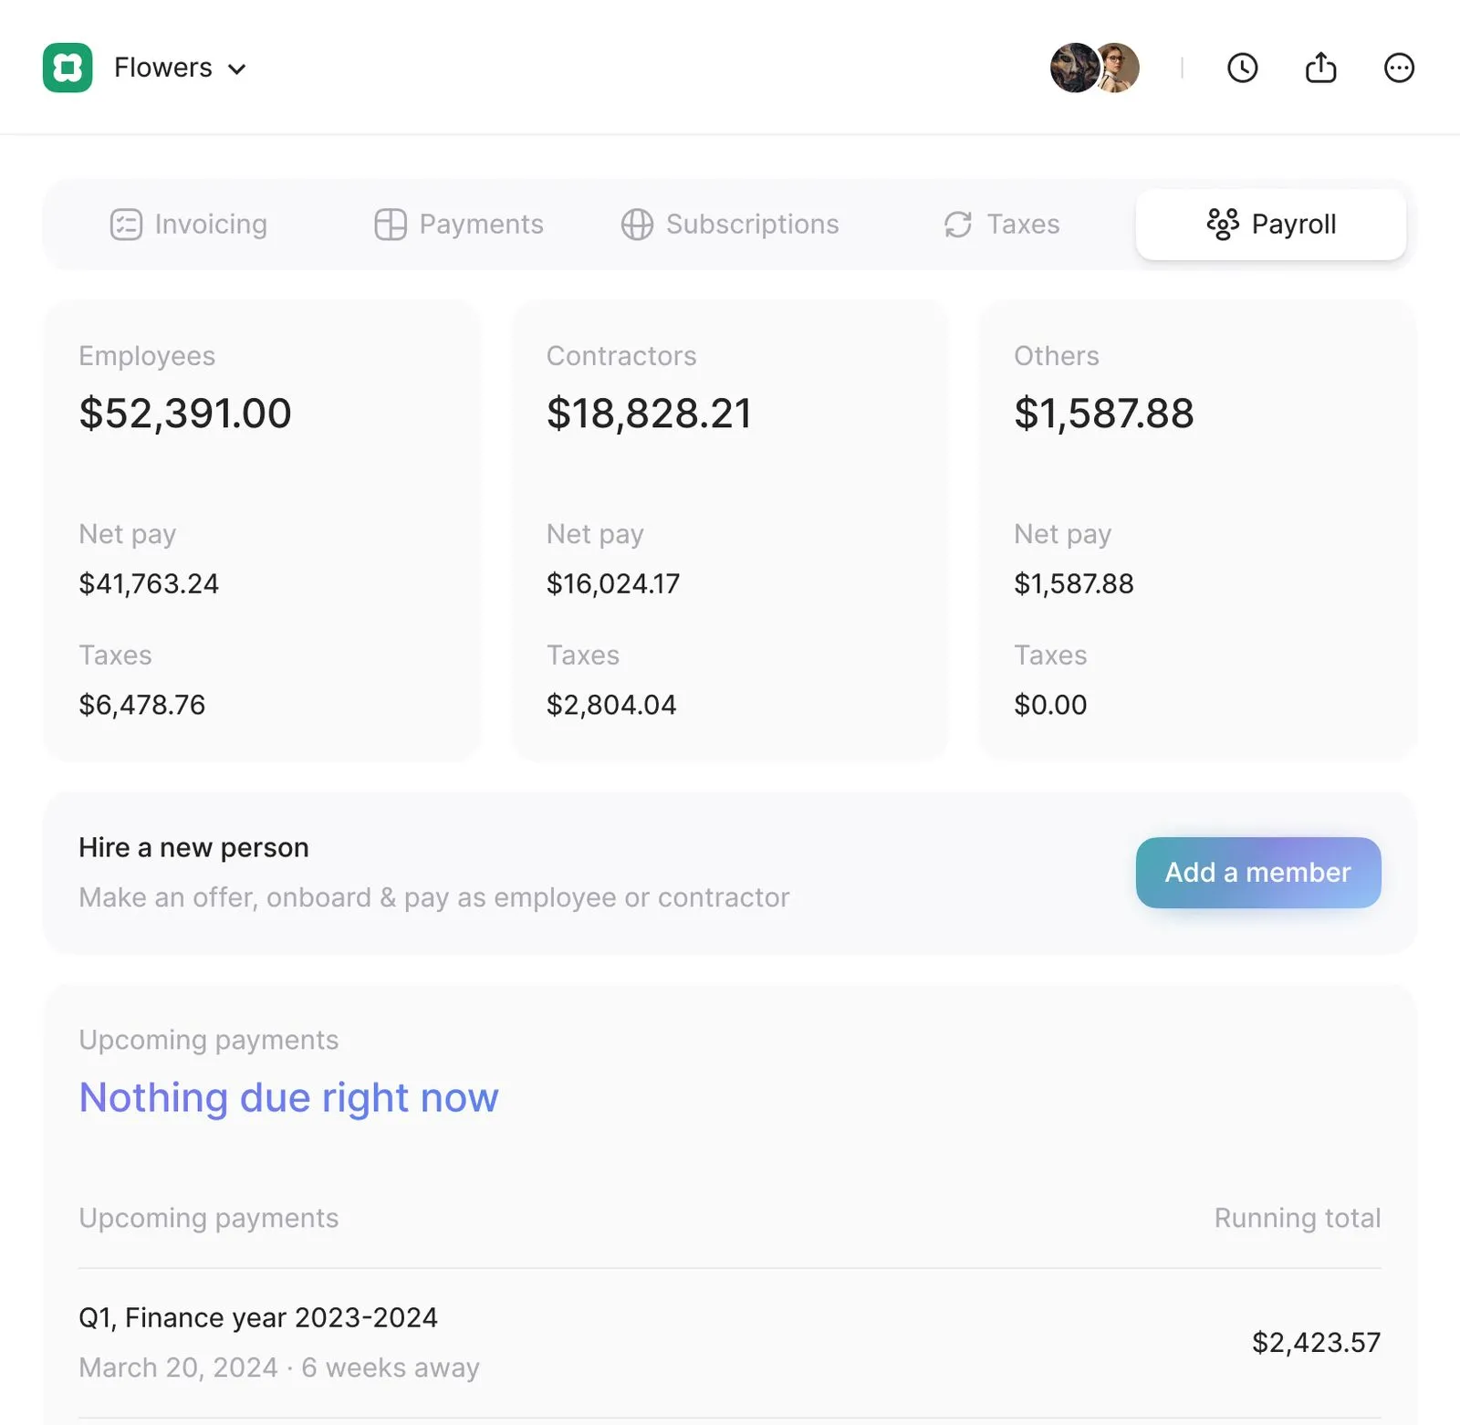Open the history clock icon

(1242, 68)
